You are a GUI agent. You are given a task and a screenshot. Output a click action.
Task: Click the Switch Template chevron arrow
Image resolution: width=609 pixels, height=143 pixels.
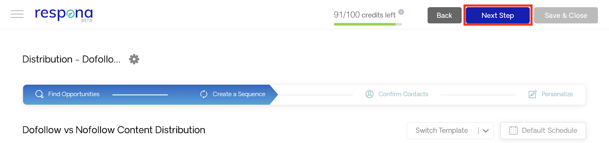coord(486,131)
